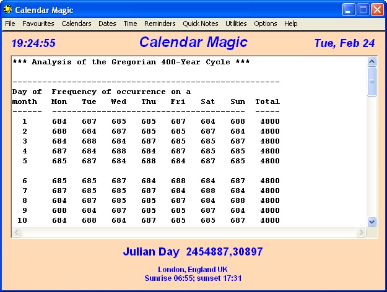
Task: Click the Julian Day 2454887,30897 text
Action: tap(193, 252)
